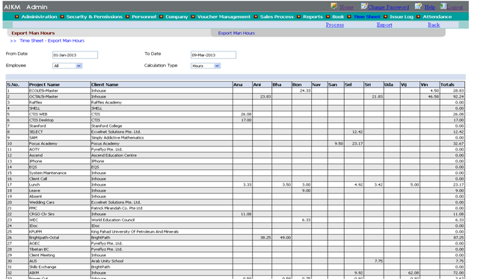Click the Change Password icon

click(x=364, y=6)
